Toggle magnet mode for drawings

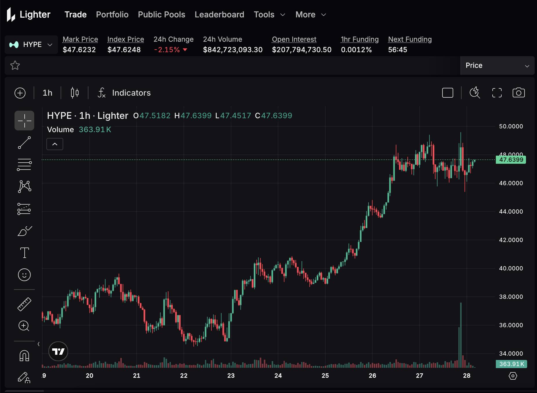24,356
